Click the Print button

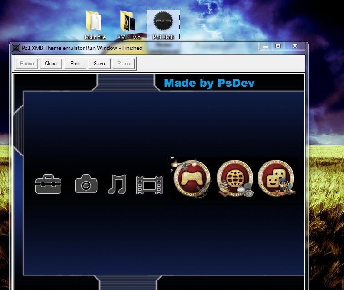[x=75, y=64]
